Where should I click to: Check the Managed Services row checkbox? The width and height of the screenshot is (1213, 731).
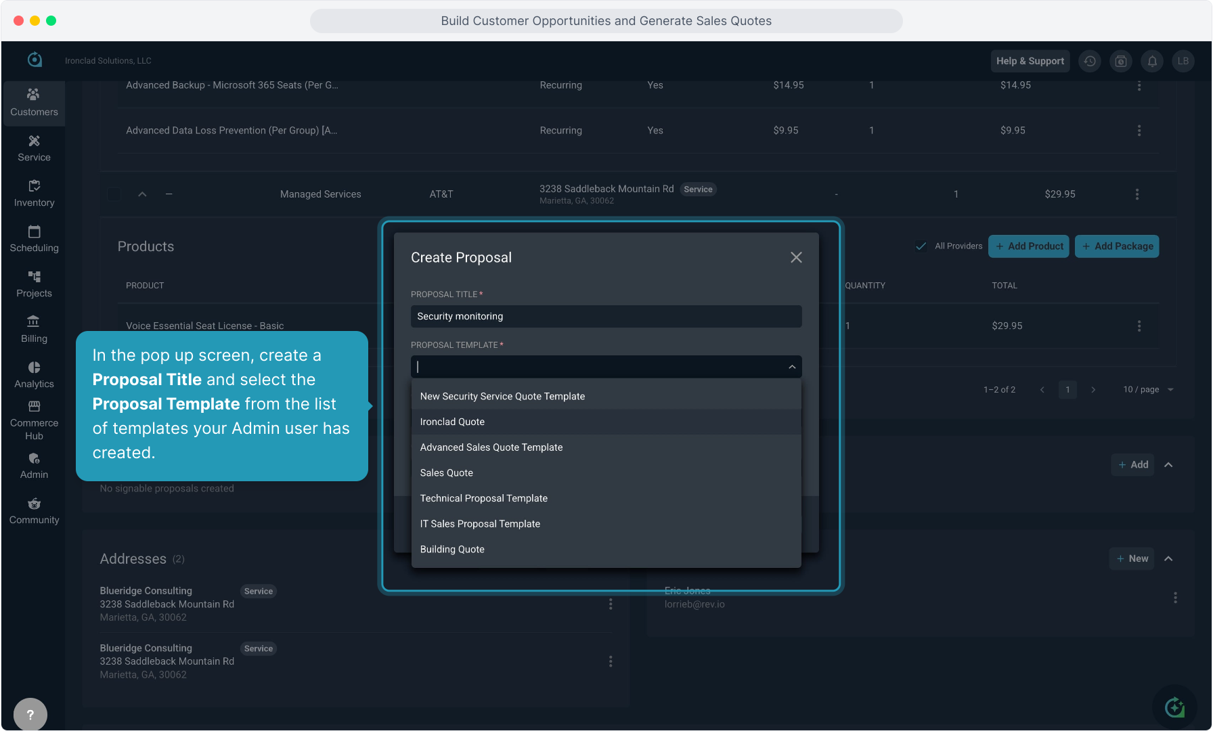(x=114, y=194)
